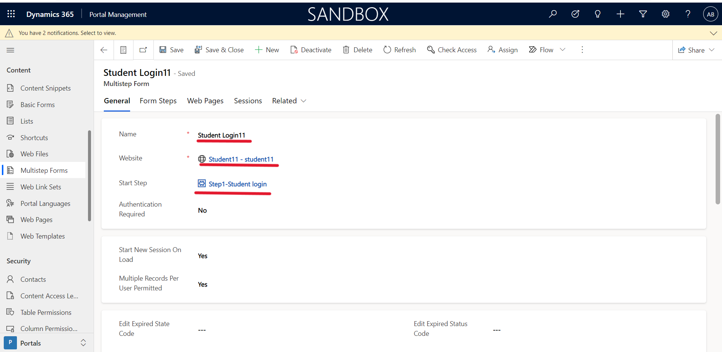The height and width of the screenshot is (352, 722).
Task: Delete the Student Login11 record
Action: pos(358,50)
